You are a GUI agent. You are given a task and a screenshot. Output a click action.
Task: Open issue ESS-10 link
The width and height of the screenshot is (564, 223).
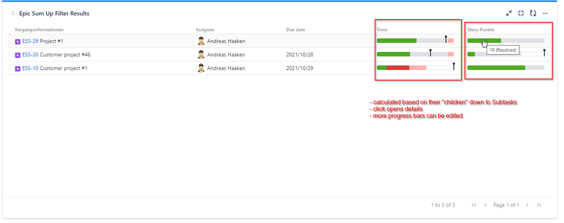(x=30, y=68)
